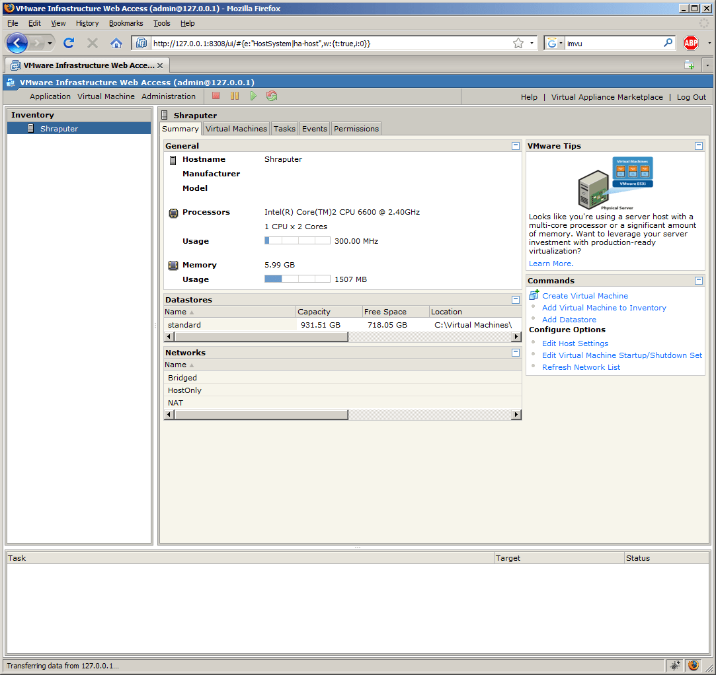Reload the page with the refresh icon

click(x=69, y=44)
